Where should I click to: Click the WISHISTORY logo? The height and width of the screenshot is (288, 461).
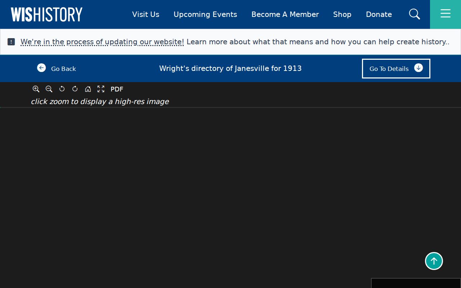pos(46,14)
